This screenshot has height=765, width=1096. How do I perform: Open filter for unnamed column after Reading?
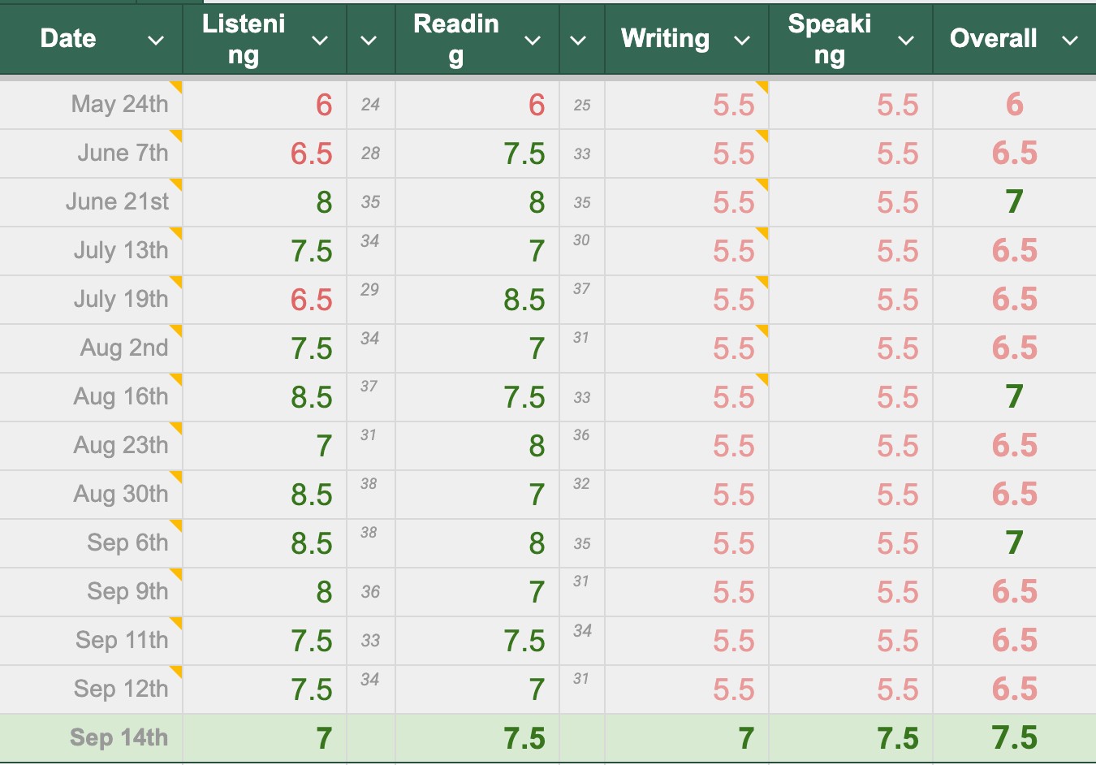[578, 40]
